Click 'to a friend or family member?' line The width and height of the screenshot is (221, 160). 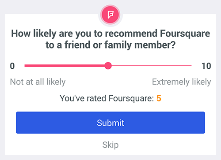pos(110,45)
